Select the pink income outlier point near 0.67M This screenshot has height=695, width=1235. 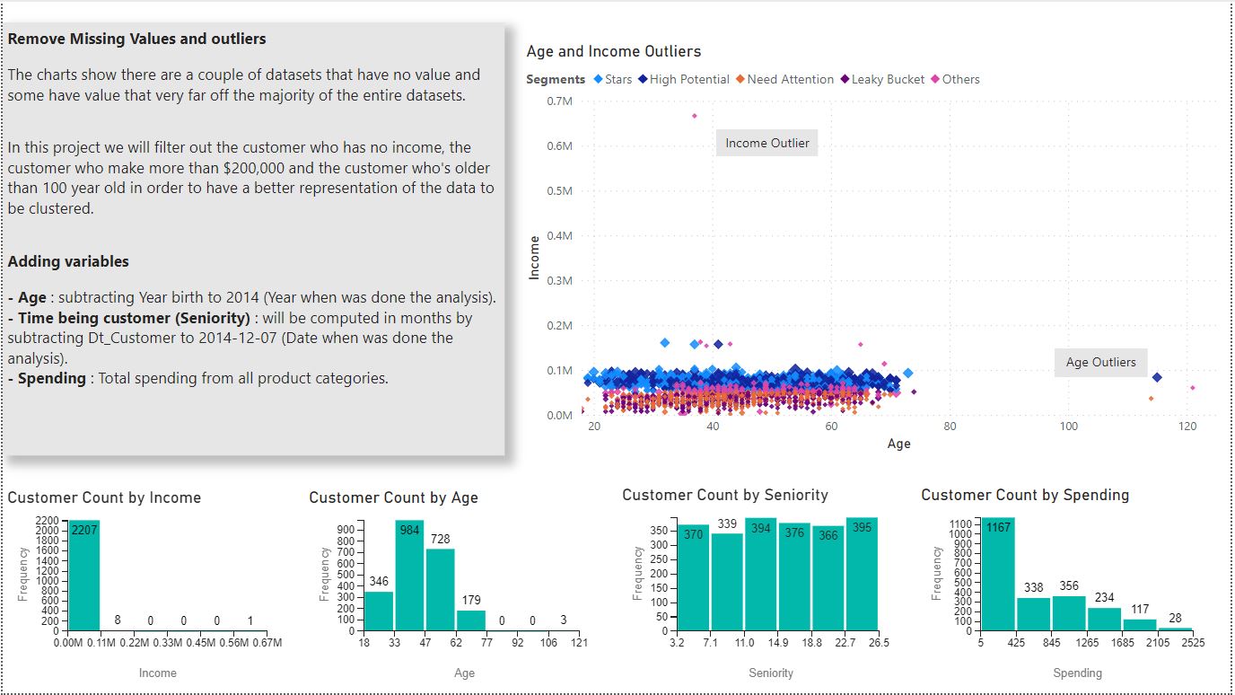point(694,116)
